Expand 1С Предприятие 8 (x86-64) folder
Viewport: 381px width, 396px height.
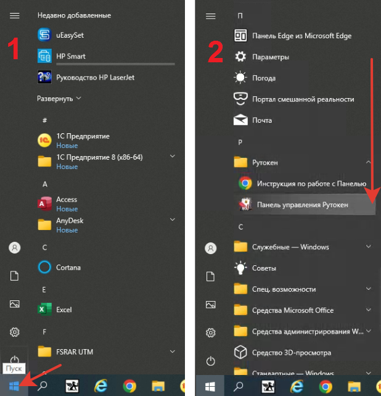(x=173, y=156)
